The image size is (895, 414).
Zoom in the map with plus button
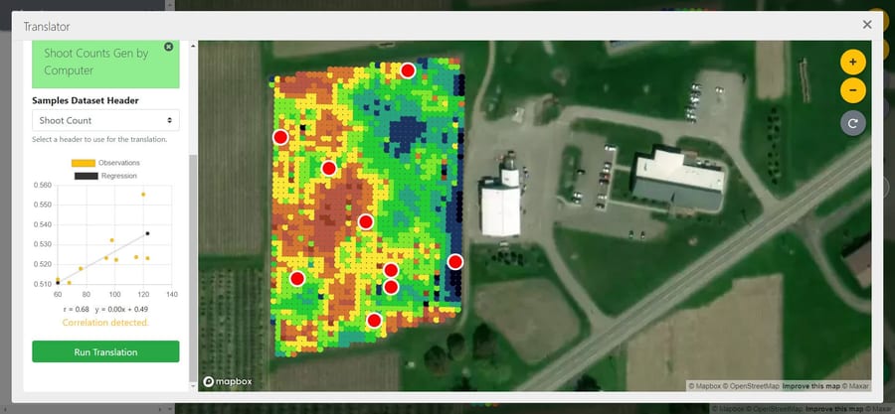853,63
